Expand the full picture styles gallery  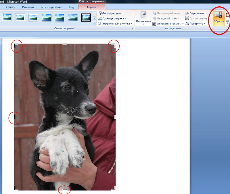click(x=95, y=23)
